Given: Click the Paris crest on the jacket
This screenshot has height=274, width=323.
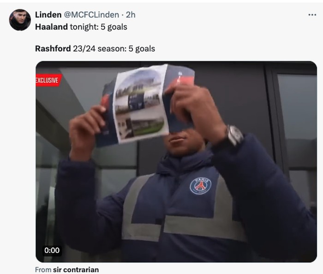Looking at the screenshot, I should click(200, 186).
